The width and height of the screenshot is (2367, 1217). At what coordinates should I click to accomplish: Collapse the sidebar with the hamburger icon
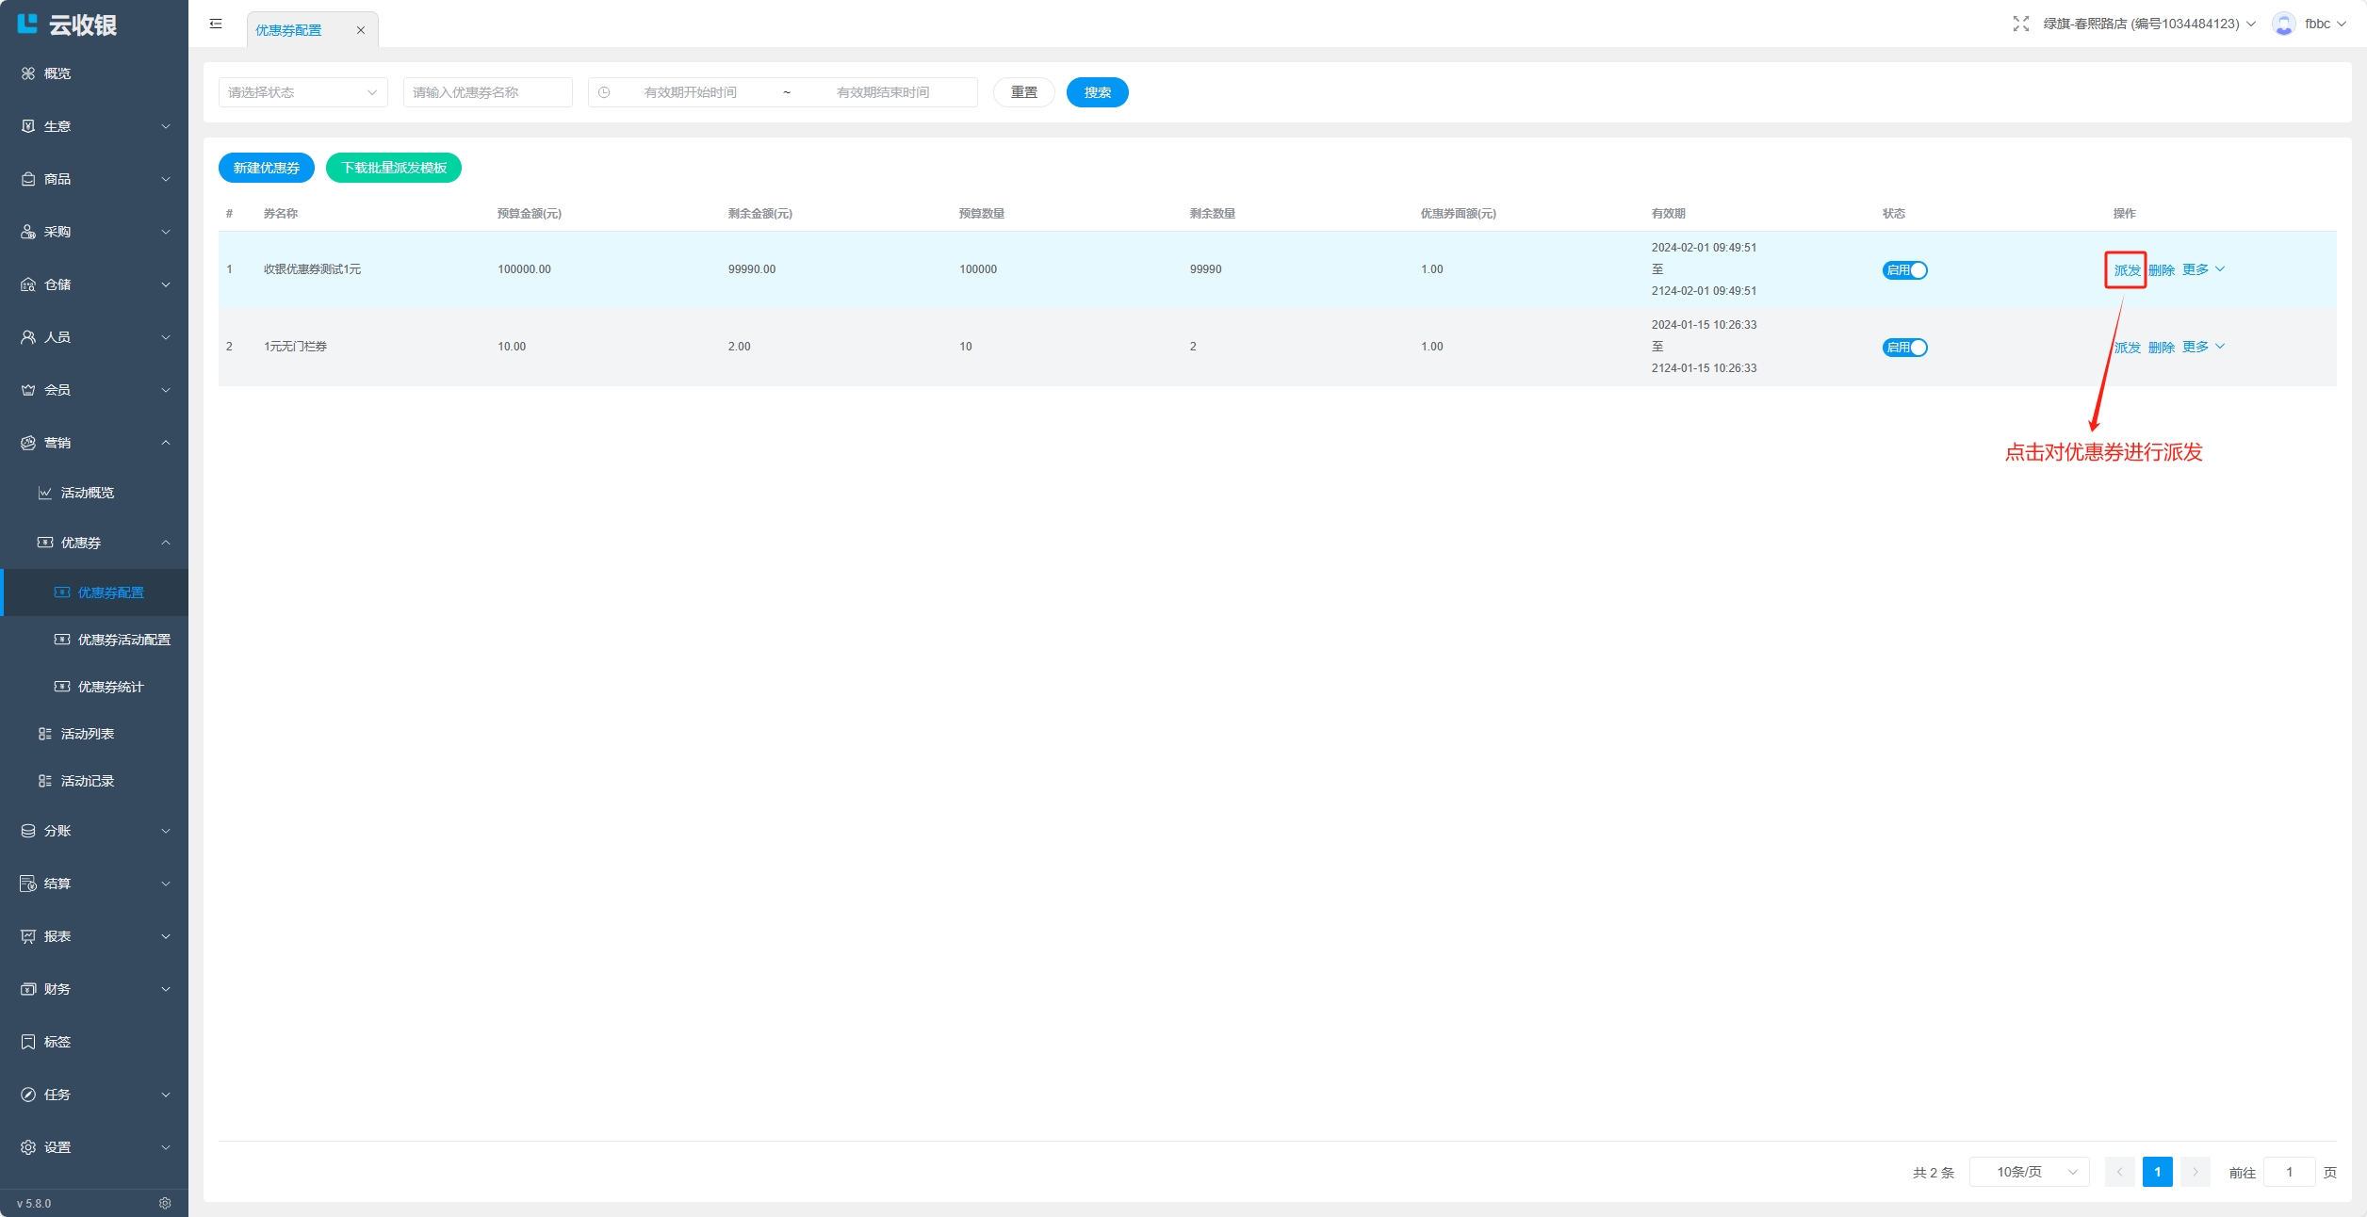pos(216,24)
